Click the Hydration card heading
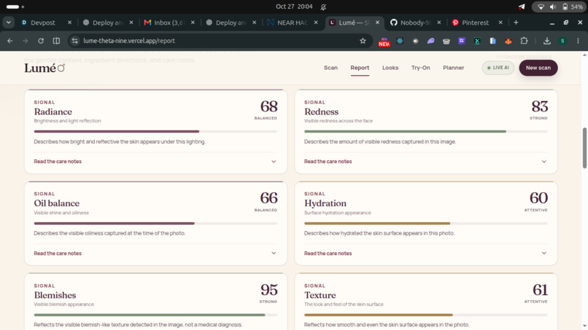Viewport: 588px width, 330px height. 325,203
